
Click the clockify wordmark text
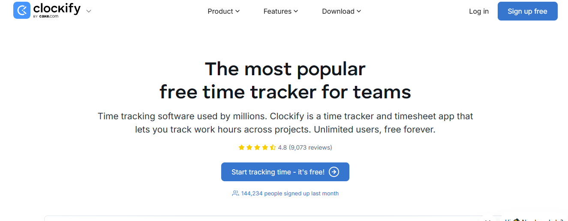(57, 8)
